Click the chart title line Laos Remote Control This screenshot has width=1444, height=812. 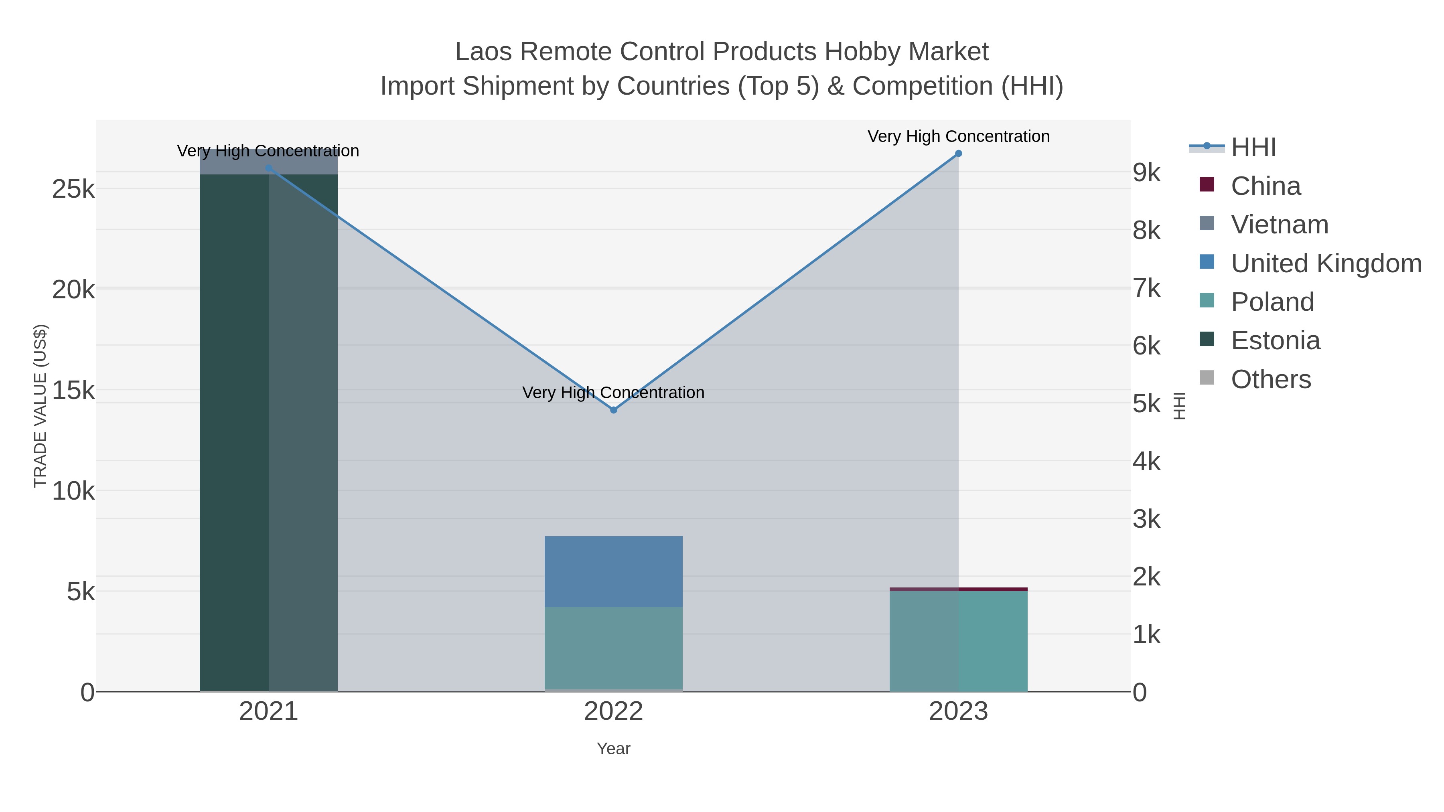pyautogui.click(x=722, y=52)
